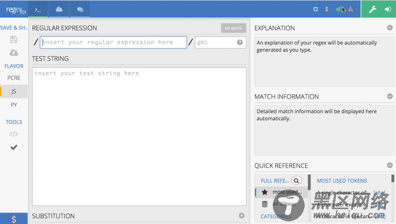This screenshot has height=224, width=396.
Task: Collapse the Explanation panel
Action: [390, 28]
